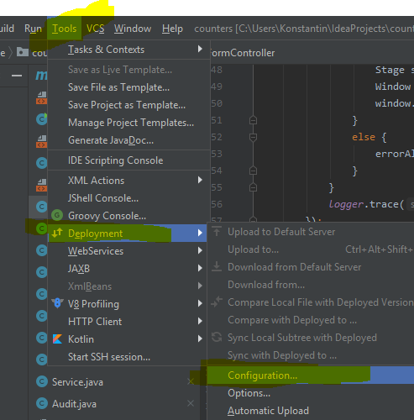Click the Kotlin logo icon

click(x=57, y=339)
